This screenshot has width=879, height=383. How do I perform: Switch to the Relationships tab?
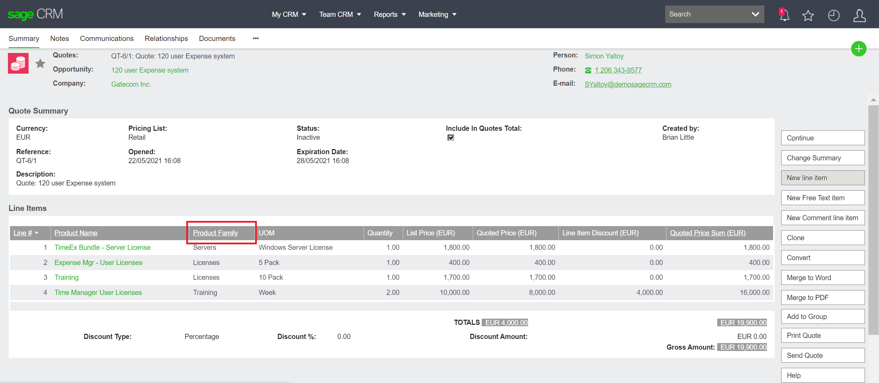[x=166, y=39]
